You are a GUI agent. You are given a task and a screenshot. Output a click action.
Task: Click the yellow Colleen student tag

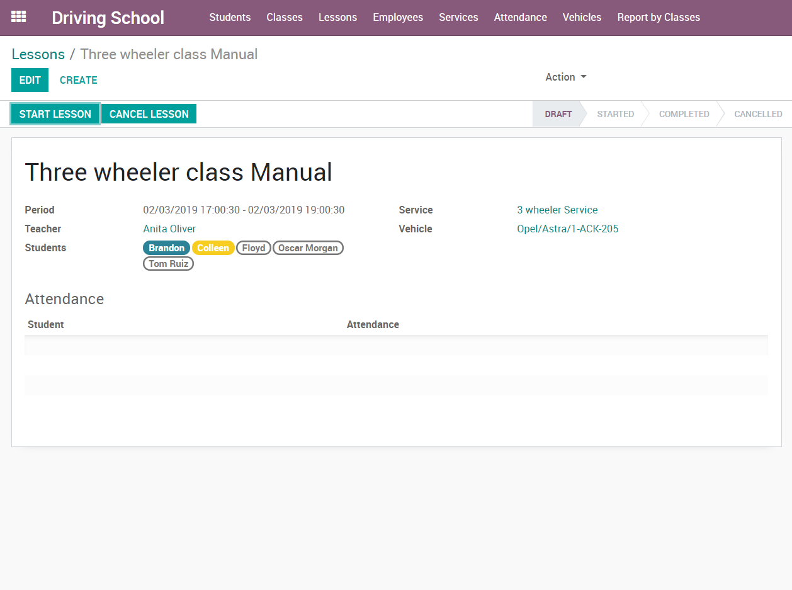click(x=213, y=248)
